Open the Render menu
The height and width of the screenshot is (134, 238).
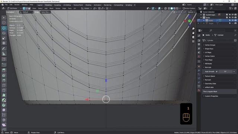click(x=17, y=5)
